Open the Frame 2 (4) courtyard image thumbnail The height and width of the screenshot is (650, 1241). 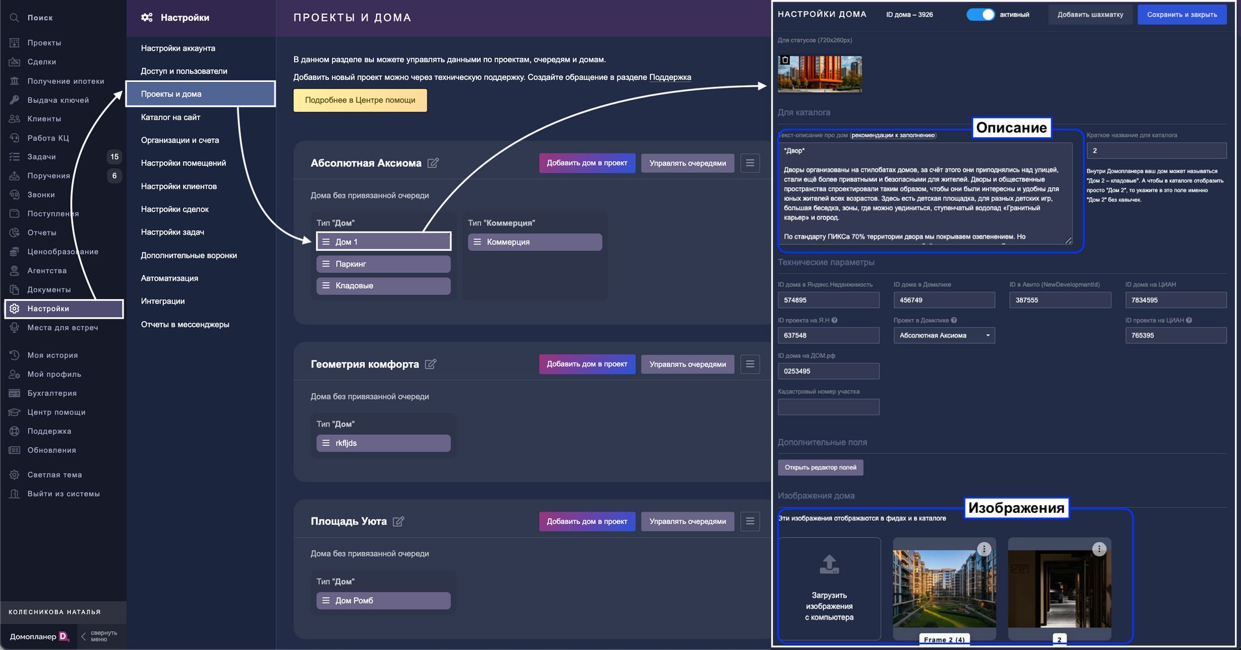tap(944, 588)
